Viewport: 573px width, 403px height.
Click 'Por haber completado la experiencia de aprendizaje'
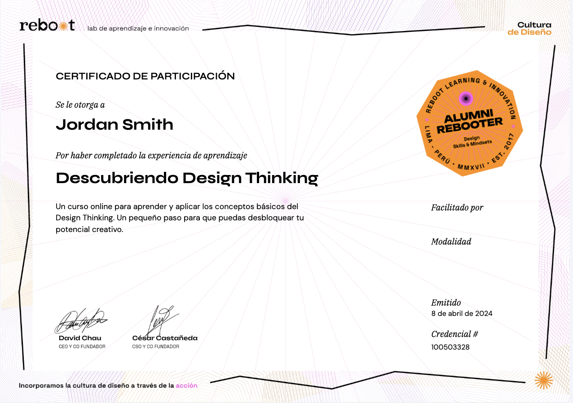151,156
